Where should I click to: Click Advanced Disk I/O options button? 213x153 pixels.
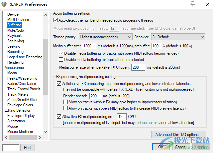[178, 135]
